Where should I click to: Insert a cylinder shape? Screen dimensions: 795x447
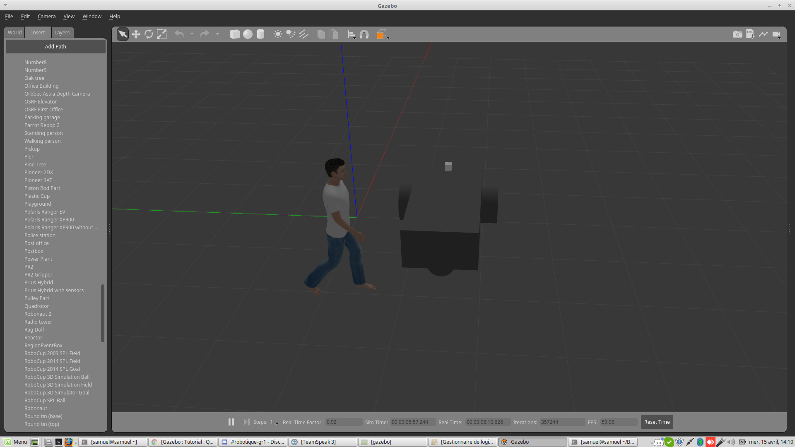260,34
